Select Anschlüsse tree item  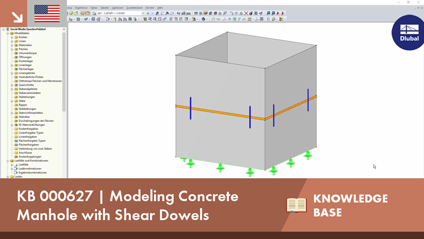tap(25, 152)
